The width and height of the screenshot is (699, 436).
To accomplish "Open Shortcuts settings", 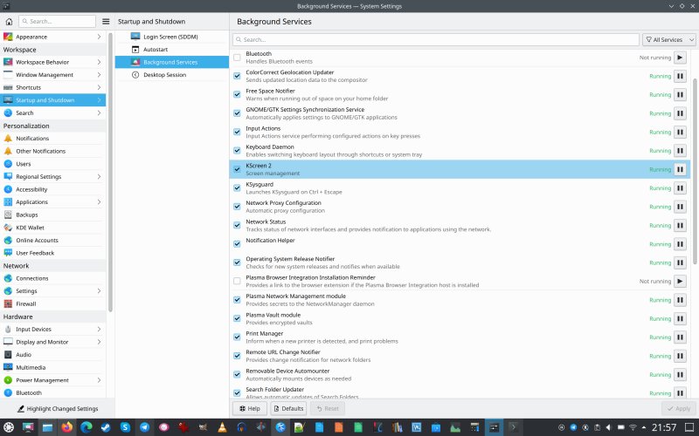I will (x=53, y=88).
